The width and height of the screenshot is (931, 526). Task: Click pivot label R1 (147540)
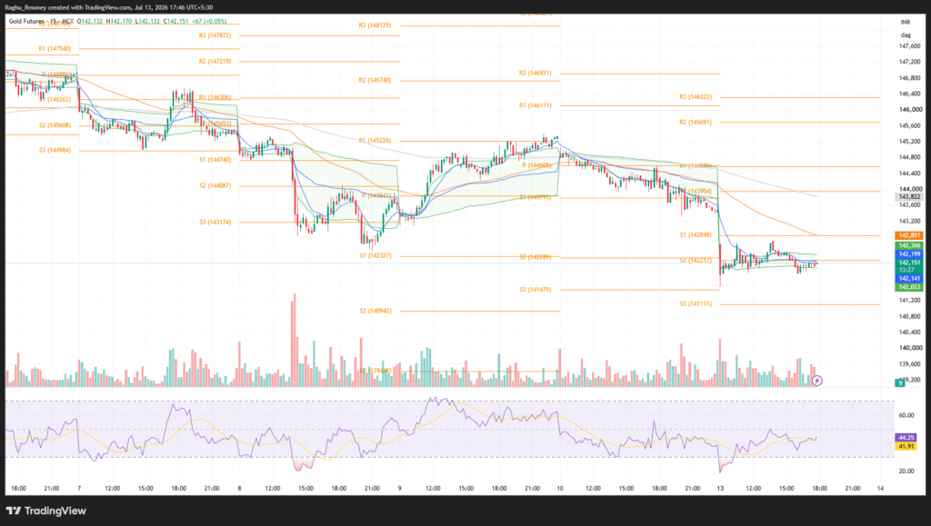[55, 49]
